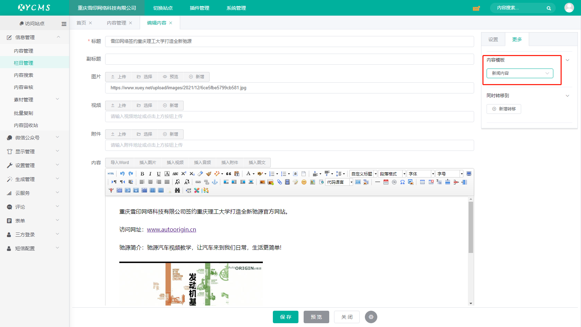Click the binoculars search-replace icon
Viewport: 581px width, 327px height.
point(177,190)
